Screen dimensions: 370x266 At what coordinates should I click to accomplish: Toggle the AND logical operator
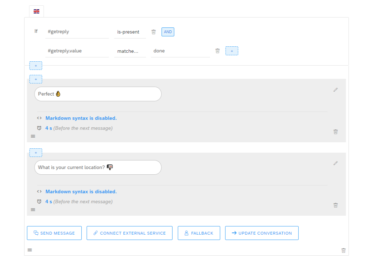(168, 32)
